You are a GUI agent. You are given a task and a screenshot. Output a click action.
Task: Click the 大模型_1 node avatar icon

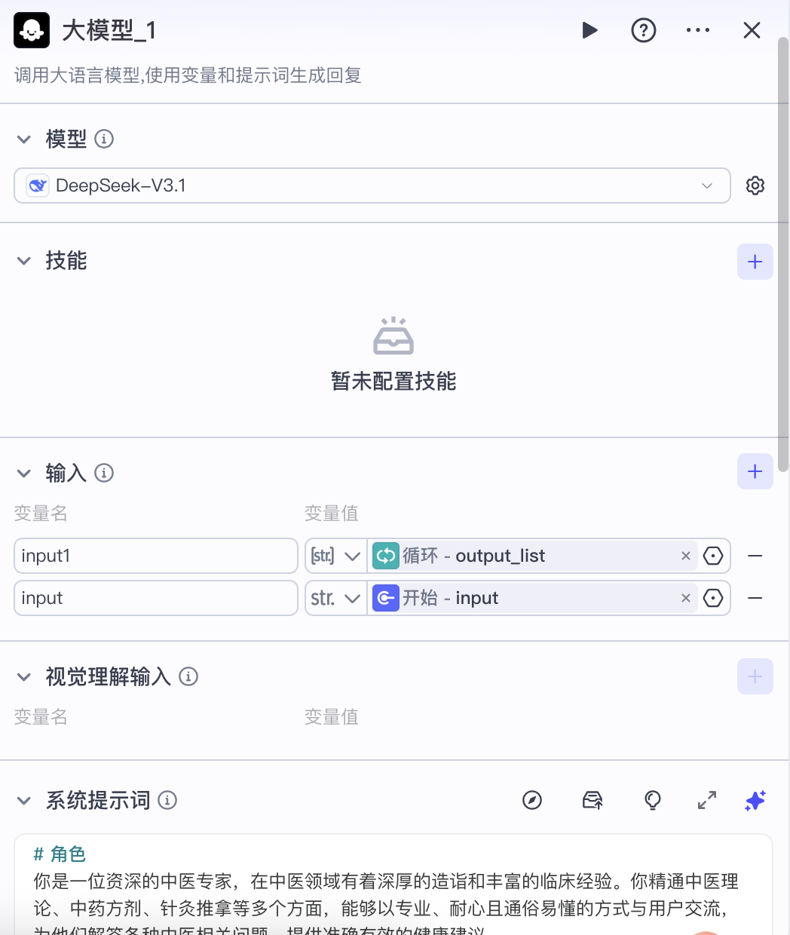[x=32, y=30]
